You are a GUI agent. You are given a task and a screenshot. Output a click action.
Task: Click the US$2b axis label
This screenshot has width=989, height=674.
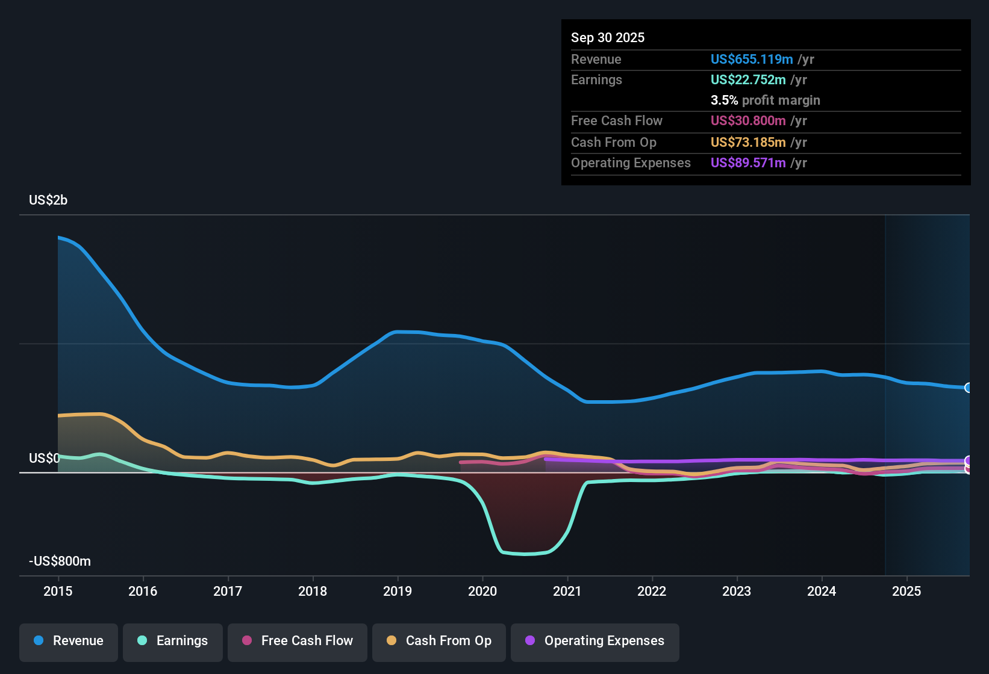(48, 200)
